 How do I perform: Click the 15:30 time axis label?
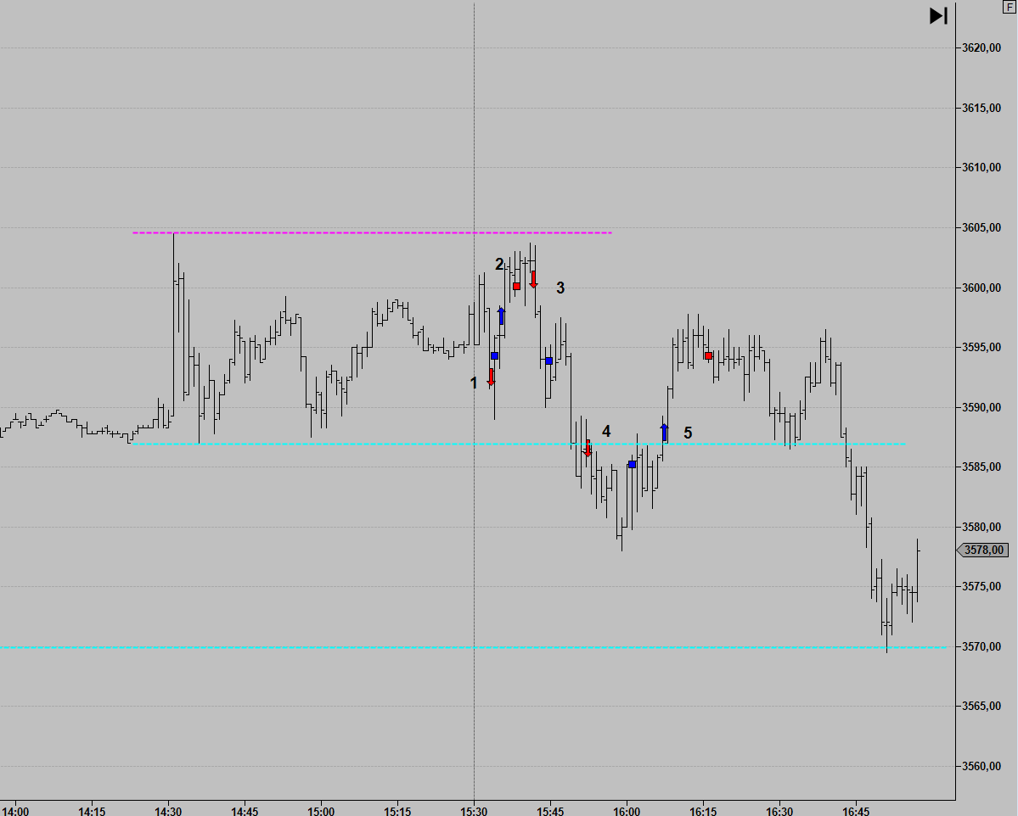pyautogui.click(x=474, y=811)
